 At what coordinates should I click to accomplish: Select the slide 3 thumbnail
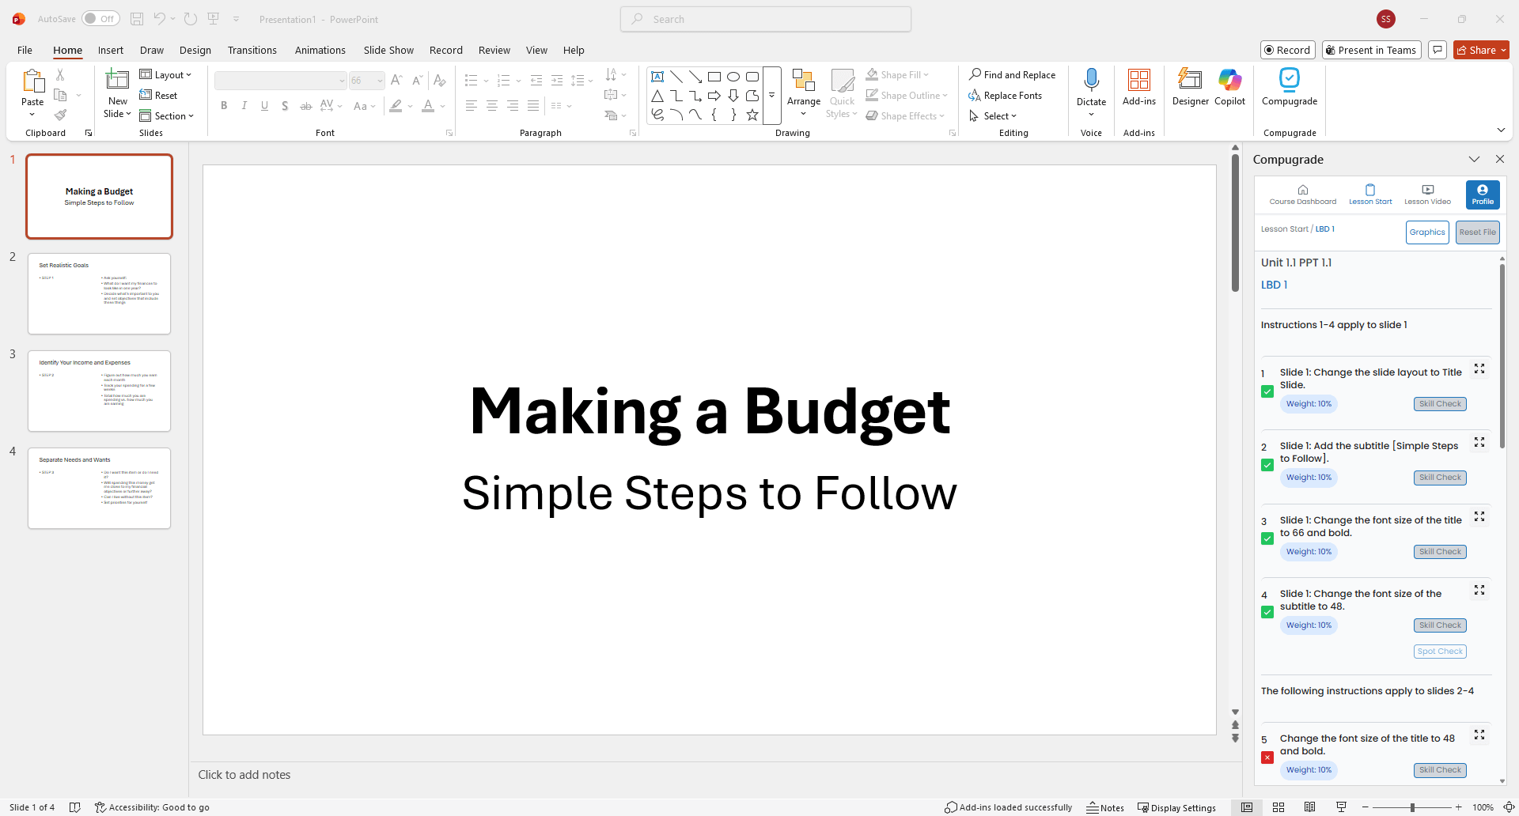pos(99,391)
